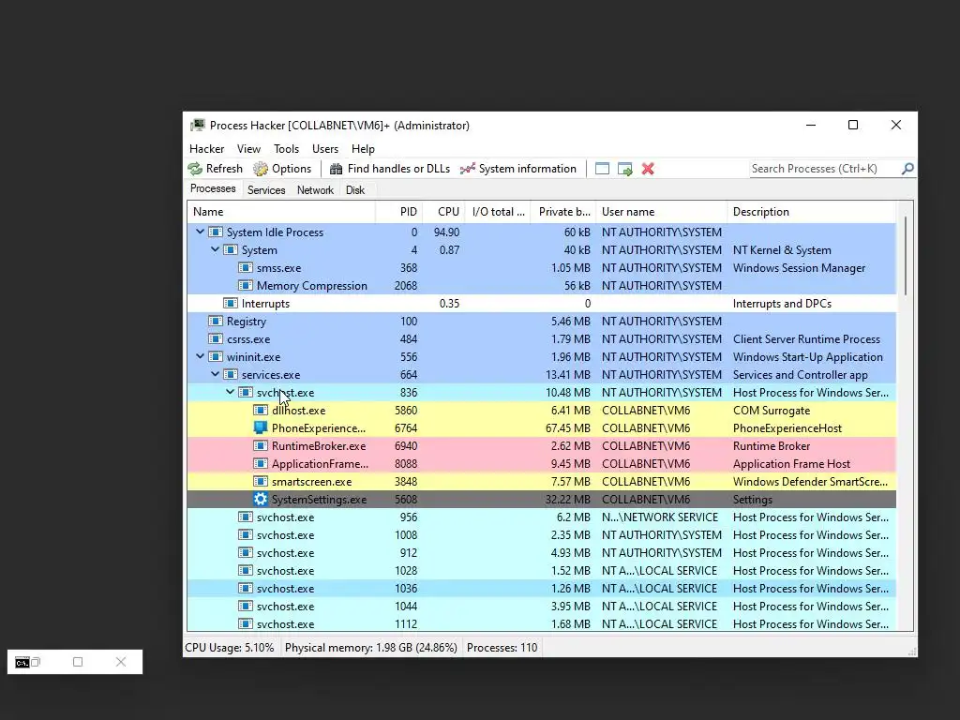960x720 pixels.
Task: Sort by Private bytes column header
Action: pos(563,212)
